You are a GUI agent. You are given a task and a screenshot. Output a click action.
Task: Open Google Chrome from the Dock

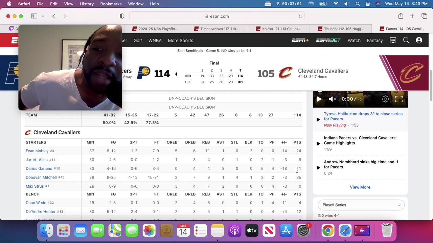(327, 231)
